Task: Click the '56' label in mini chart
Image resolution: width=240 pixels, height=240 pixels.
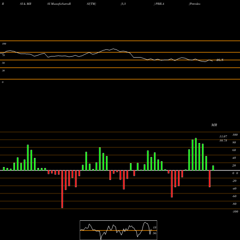Action: click(x=155, y=233)
